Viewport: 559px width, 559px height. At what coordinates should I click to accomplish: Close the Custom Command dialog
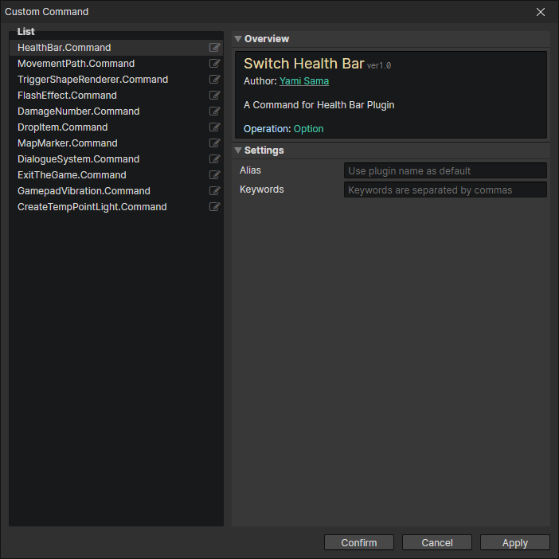[x=541, y=12]
